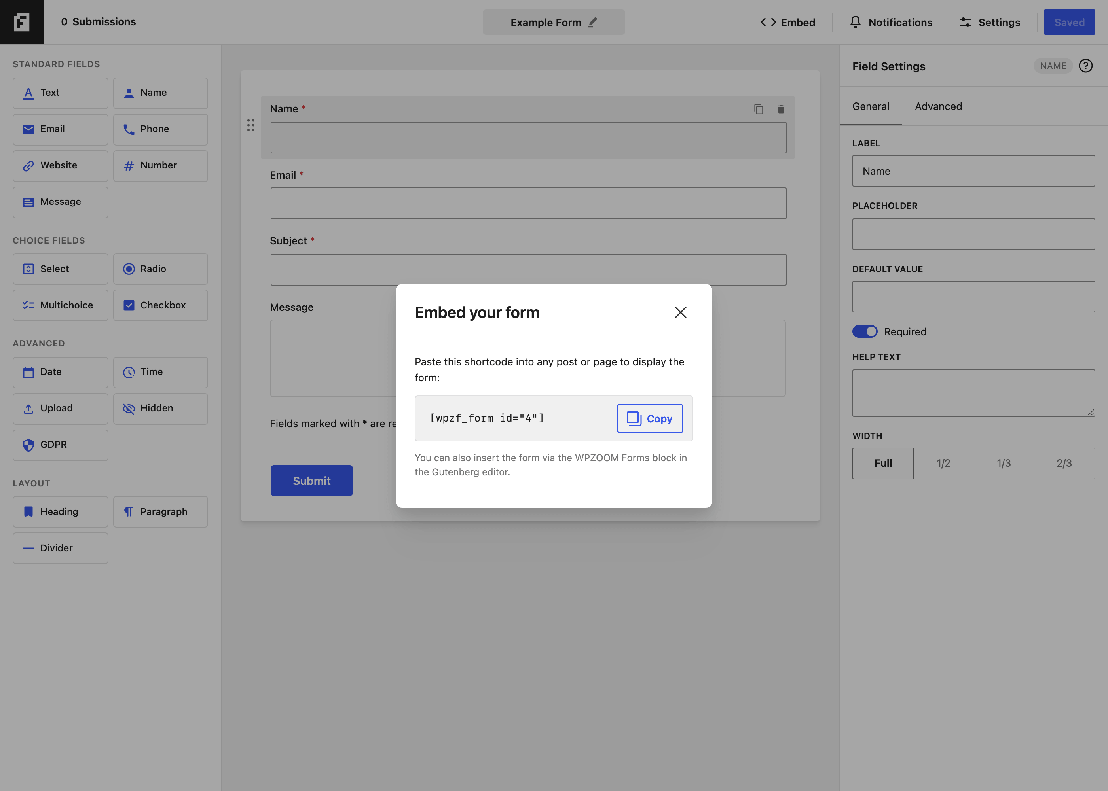Copy the shortcode
Screen dimensions: 1108x791
(x=649, y=418)
